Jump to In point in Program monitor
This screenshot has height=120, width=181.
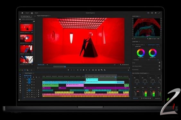click(78, 70)
